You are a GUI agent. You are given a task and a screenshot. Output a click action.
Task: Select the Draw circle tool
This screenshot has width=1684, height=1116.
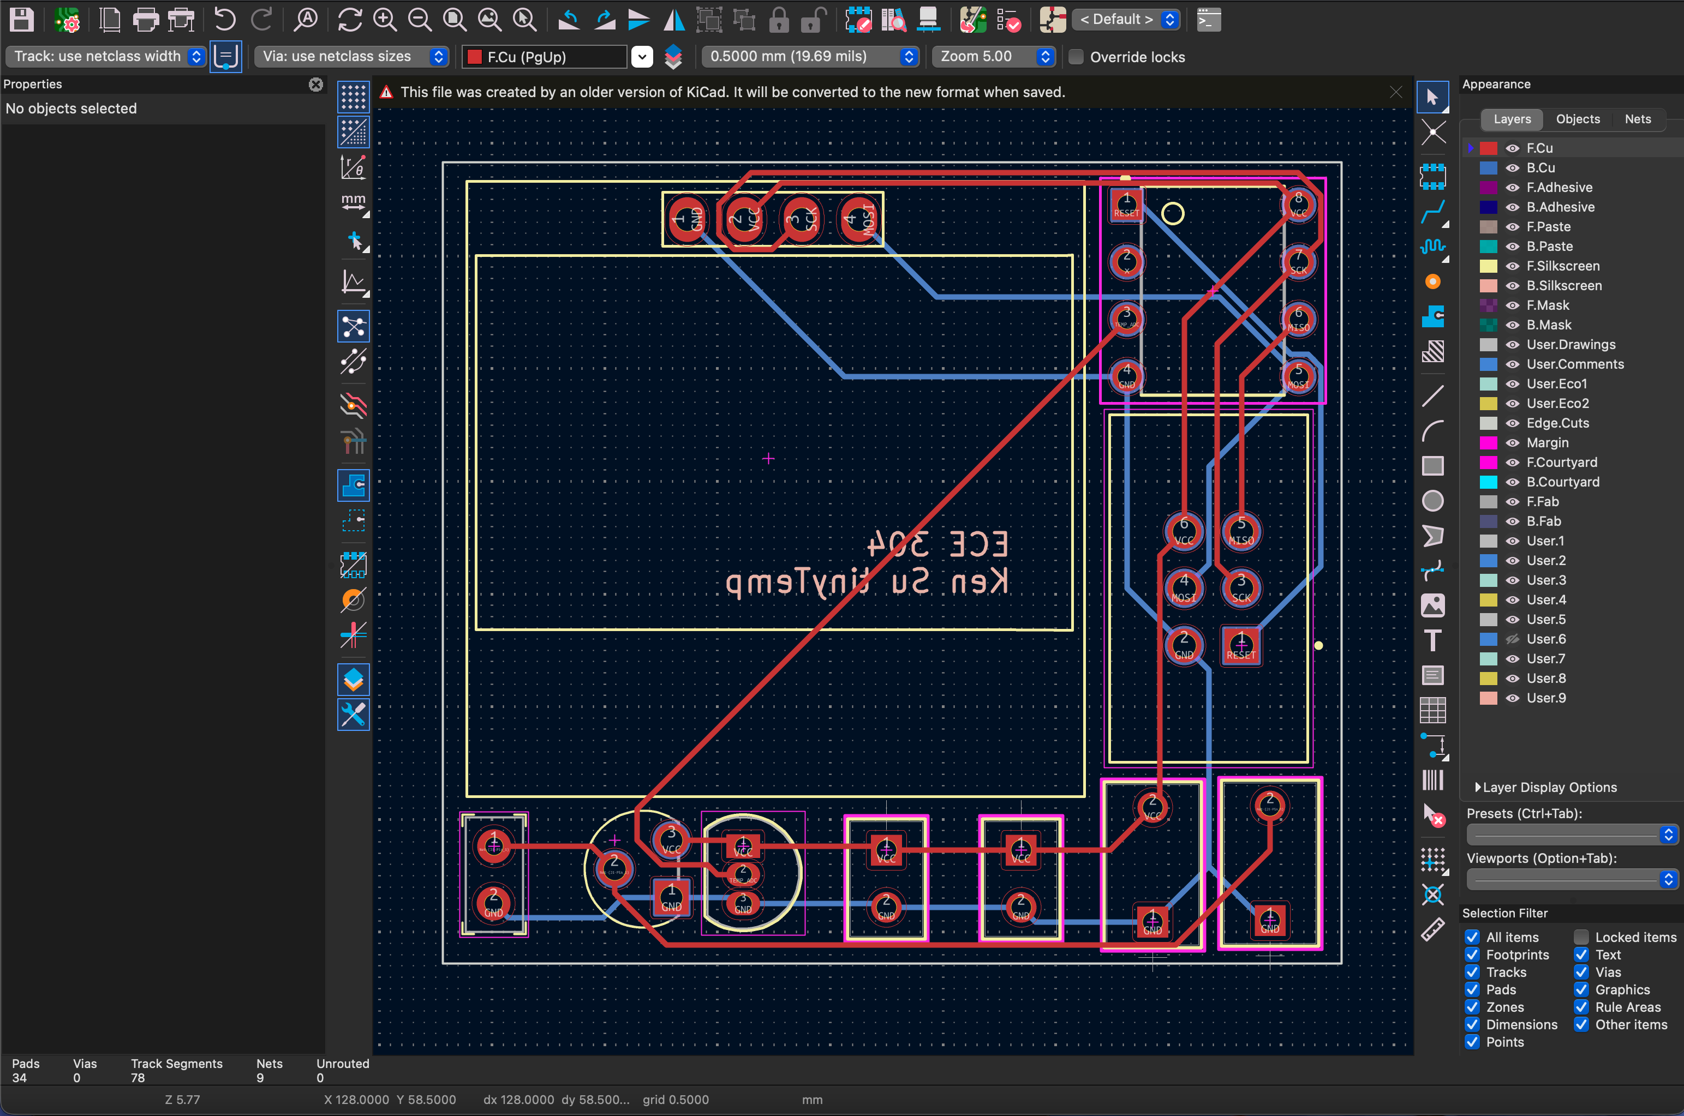[1432, 501]
